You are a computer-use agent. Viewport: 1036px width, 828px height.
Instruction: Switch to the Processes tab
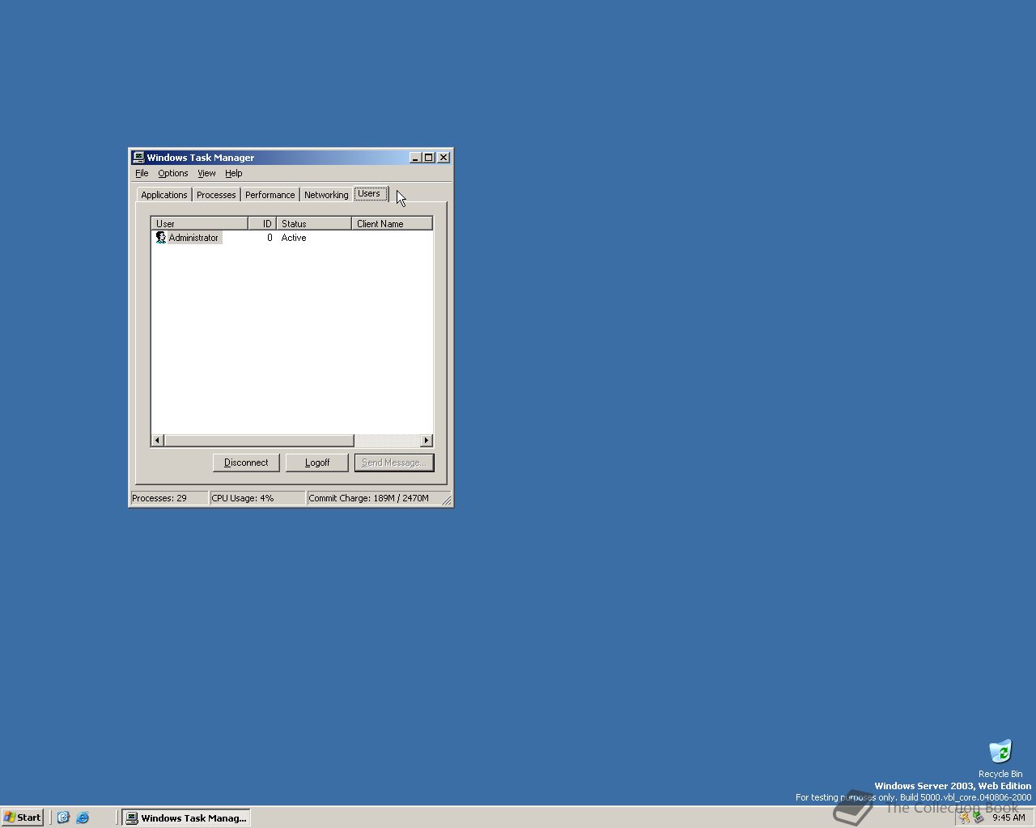pos(216,195)
